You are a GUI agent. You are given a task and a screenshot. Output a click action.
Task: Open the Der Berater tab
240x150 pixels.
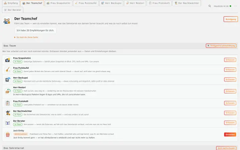13,10
